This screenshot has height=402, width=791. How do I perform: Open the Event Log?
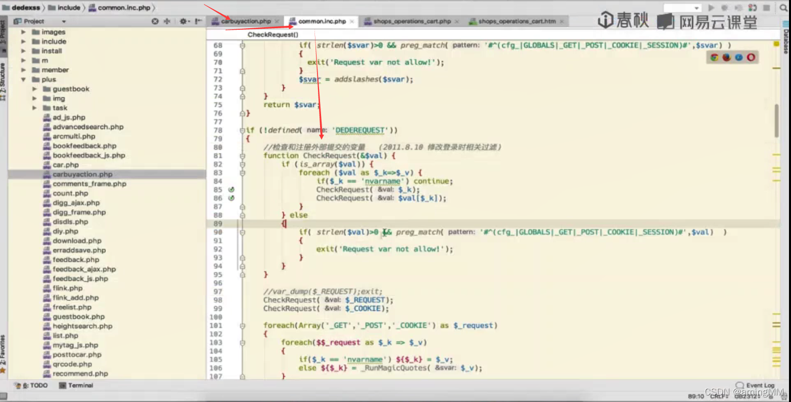point(755,385)
